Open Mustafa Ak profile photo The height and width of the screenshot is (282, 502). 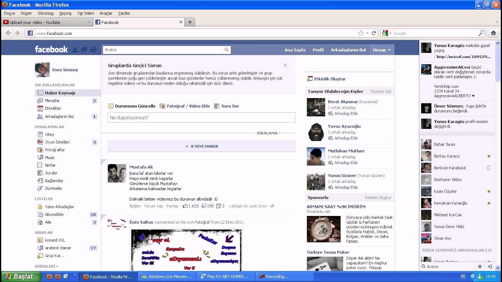[117, 173]
